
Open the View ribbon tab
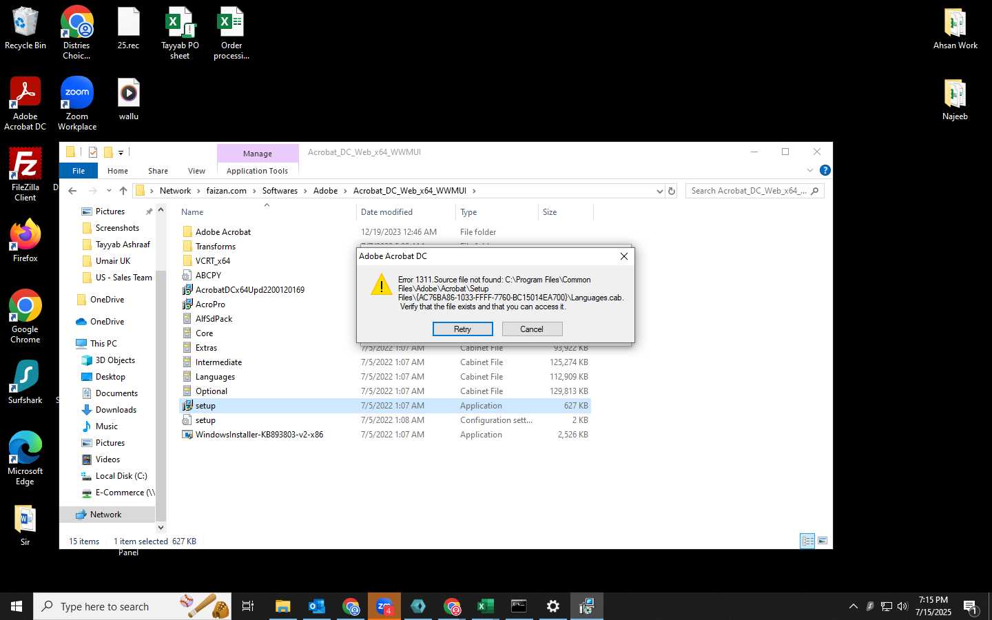pos(196,171)
